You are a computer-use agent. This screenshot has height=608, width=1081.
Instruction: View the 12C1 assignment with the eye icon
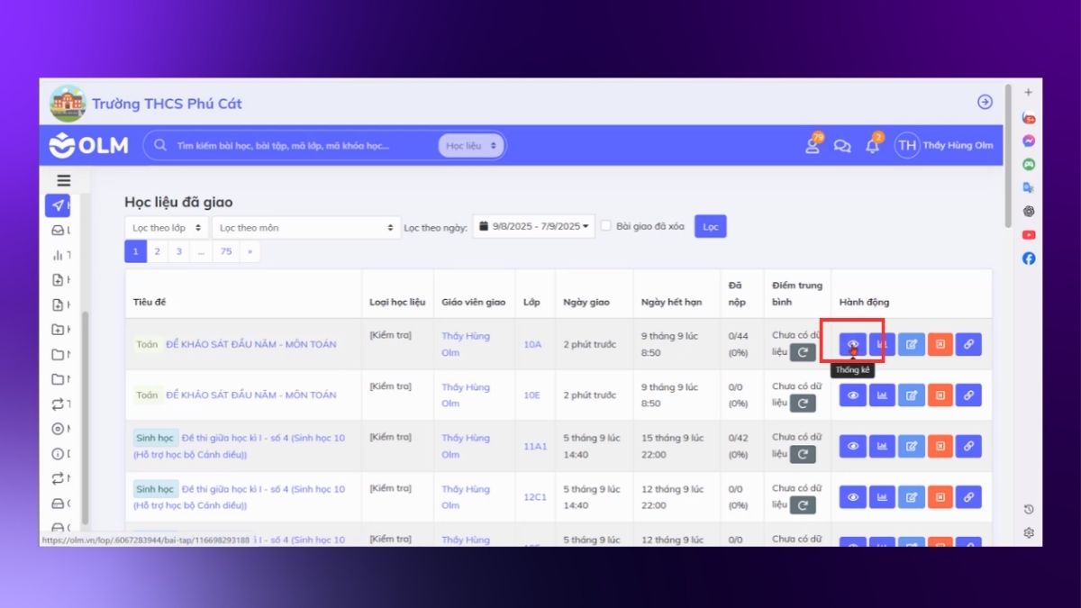pyautogui.click(x=852, y=497)
